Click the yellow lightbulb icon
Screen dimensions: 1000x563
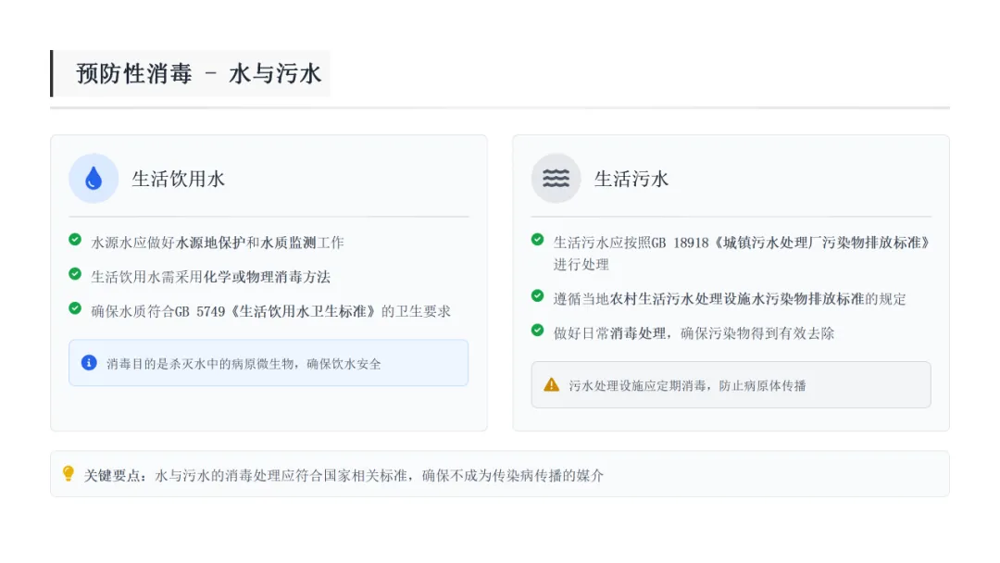pos(68,474)
